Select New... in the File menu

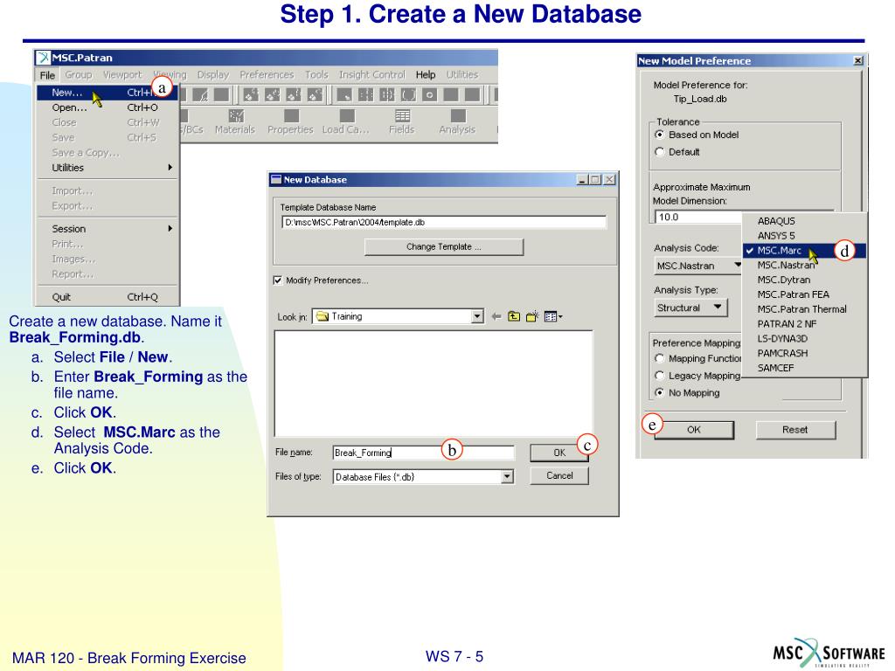tap(108, 93)
